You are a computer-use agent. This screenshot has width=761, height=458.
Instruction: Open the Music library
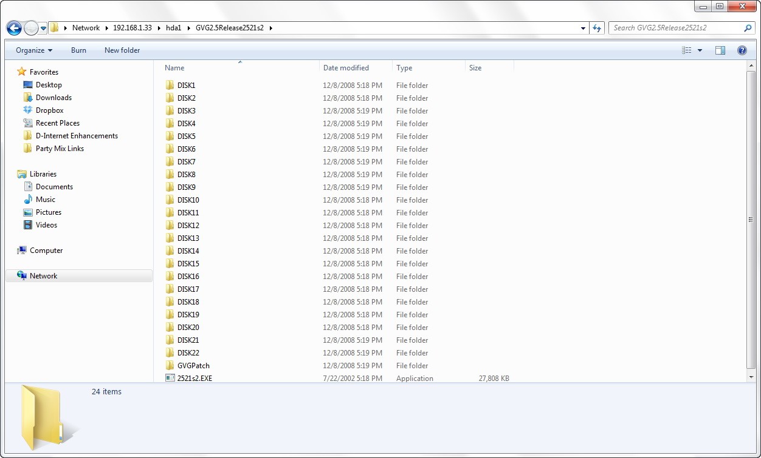tap(46, 200)
